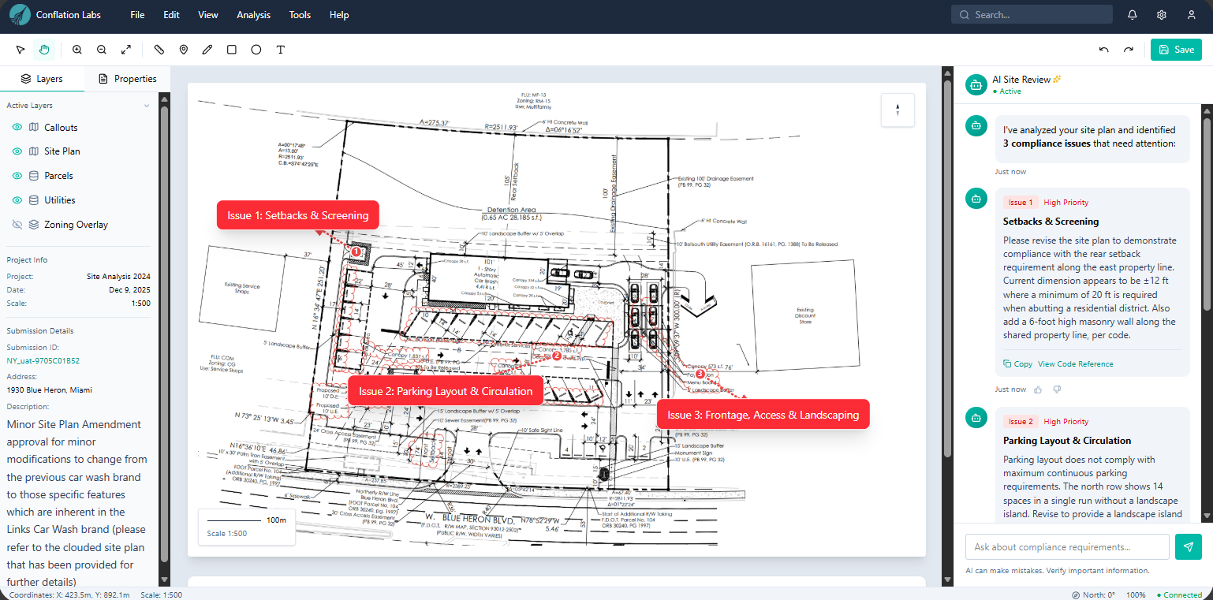Collapse the Active Layers section
This screenshot has width=1213, height=600.
pyautogui.click(x=147, y=104)
